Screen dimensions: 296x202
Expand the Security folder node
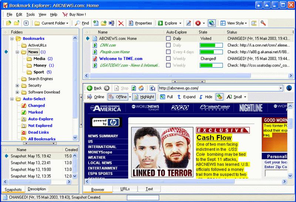pyautogui.click(x=17, y=86)
